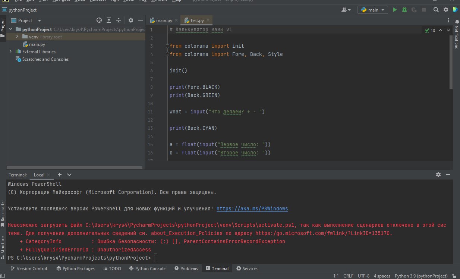460x279 pixels.
Task: Expand the venv library root folder
Action: tap(17, 37)
